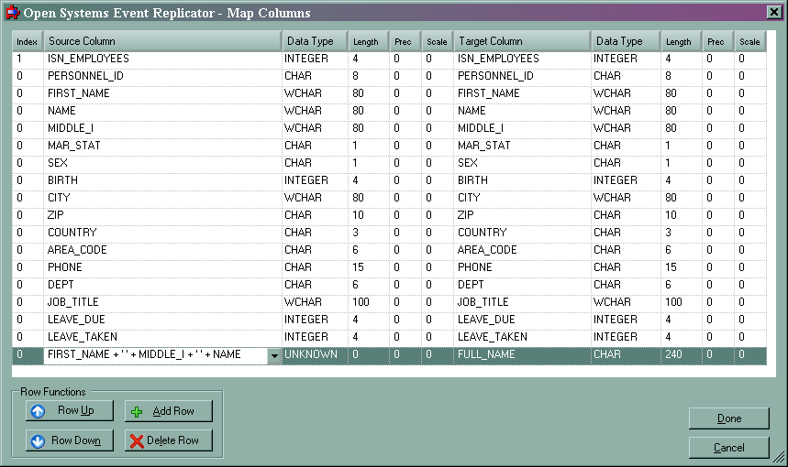Click the FIRST_NAME + MIDDLE_I + NAME expression field
Image resolution: width=788 pixels, height=467 pixels.
coord(156,354)
